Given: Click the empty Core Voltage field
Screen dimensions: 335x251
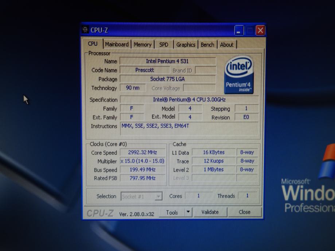Looking at the screenshot, I should 199,88.
